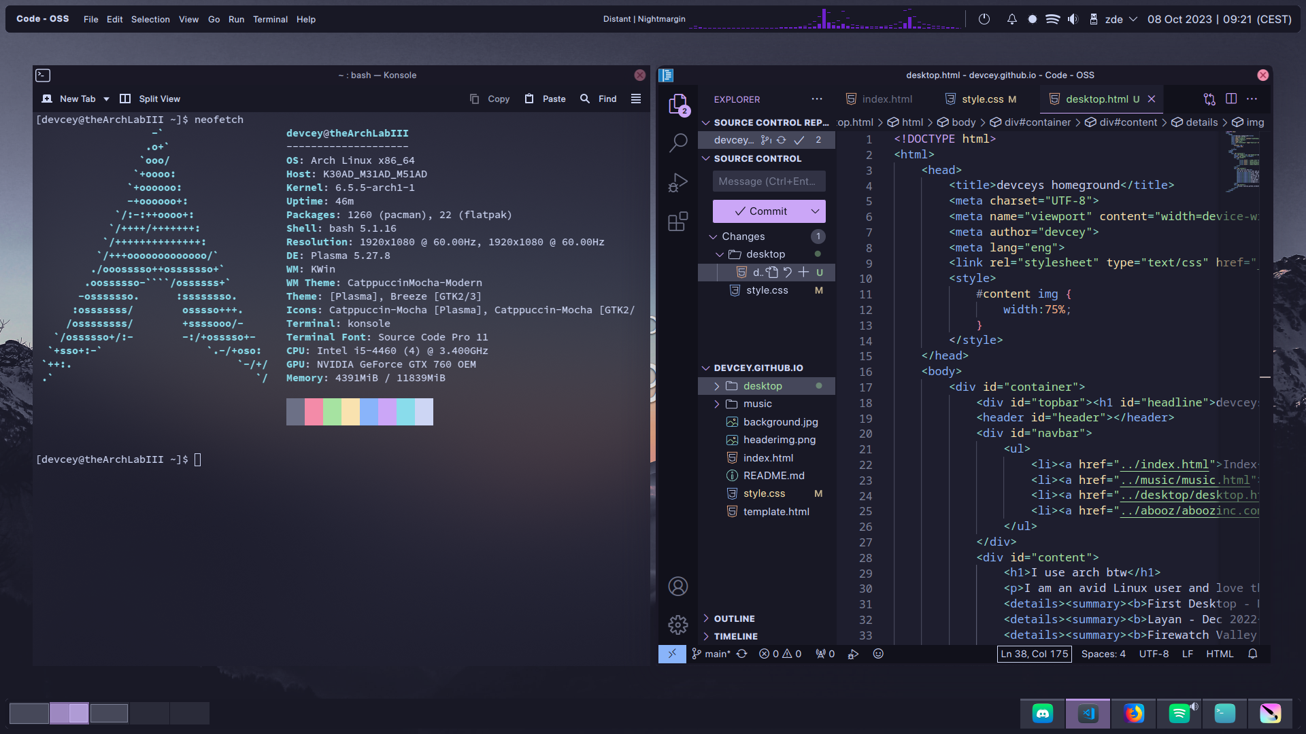Click the branch checkout icon in repository row

[766, 140]
